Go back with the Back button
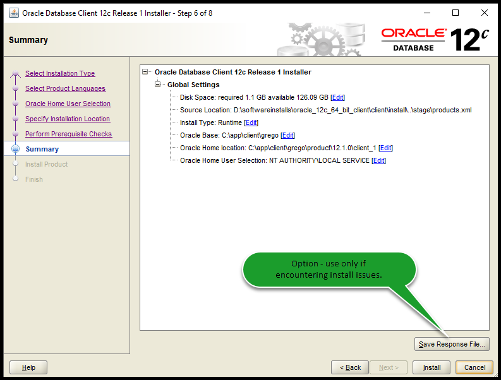 pyautogui.click(x=350, y=367)
